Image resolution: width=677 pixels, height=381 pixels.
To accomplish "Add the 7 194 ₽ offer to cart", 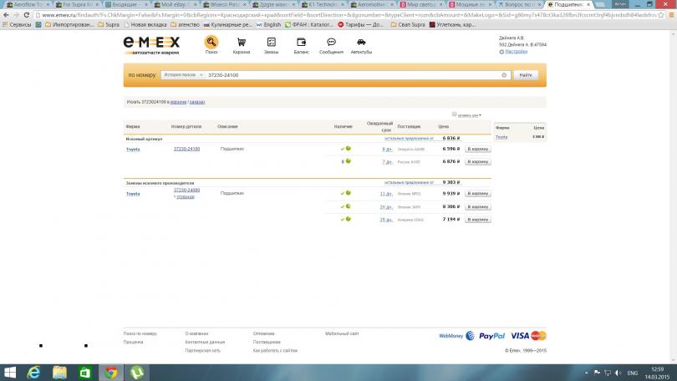I will tap(477, 220).
